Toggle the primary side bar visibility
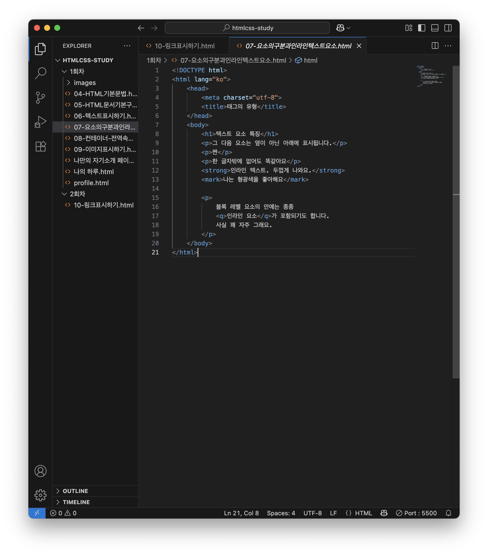The width and height of the screenshot is (488, 556). click(422, 28)
